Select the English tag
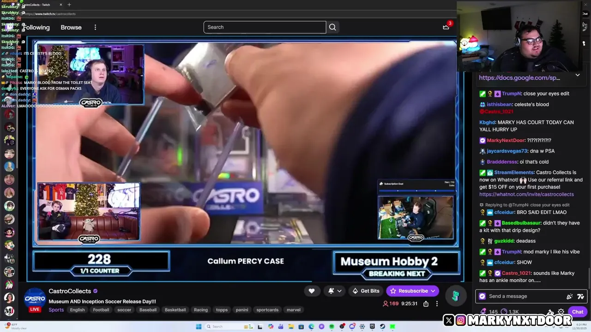Image resolution: width=591 pixels, height=332 pixels. click(x=77, y=310)
